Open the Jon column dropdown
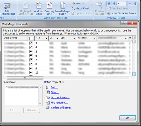This screenshot has width=141, height=126. pyautogui.click(x=75, y=38)
